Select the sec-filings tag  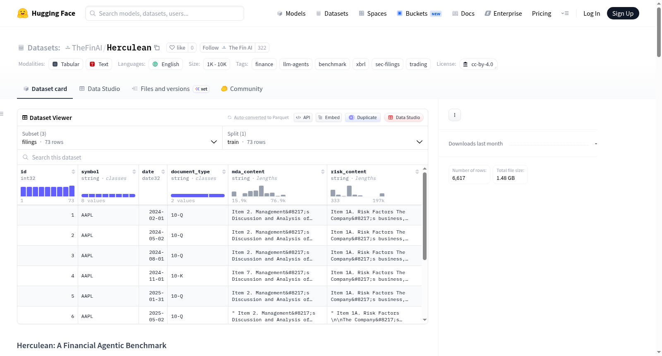point(387,64)
